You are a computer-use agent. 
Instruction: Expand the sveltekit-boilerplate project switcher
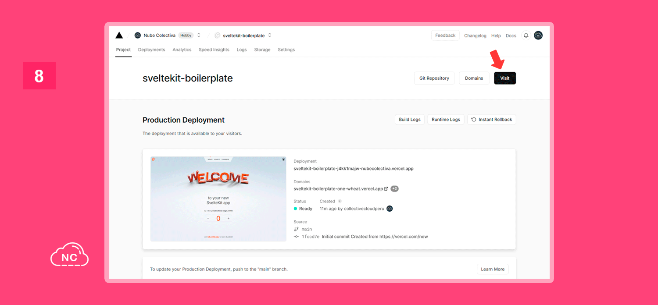pos(270,35)
